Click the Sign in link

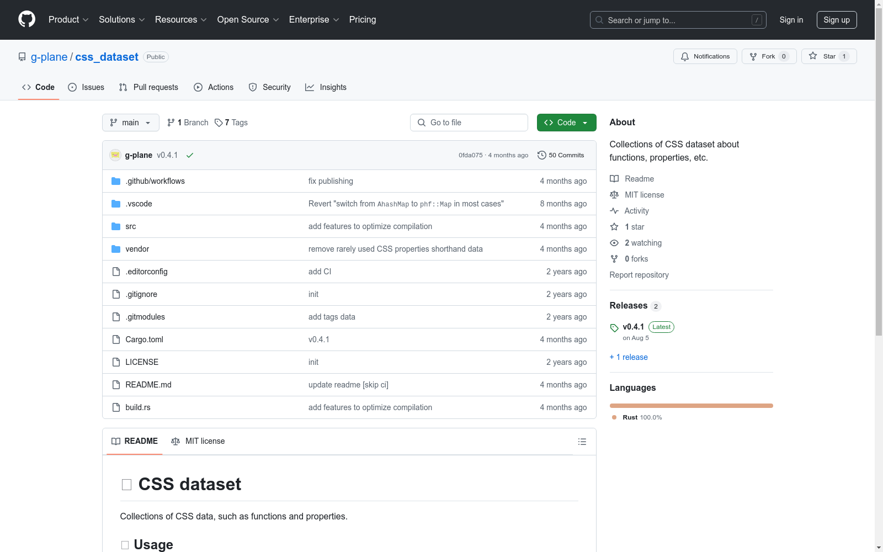[x=791, y=20]
